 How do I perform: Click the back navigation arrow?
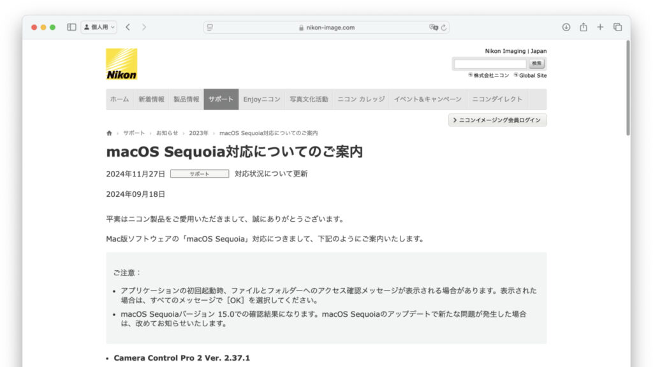coord(128,27)
